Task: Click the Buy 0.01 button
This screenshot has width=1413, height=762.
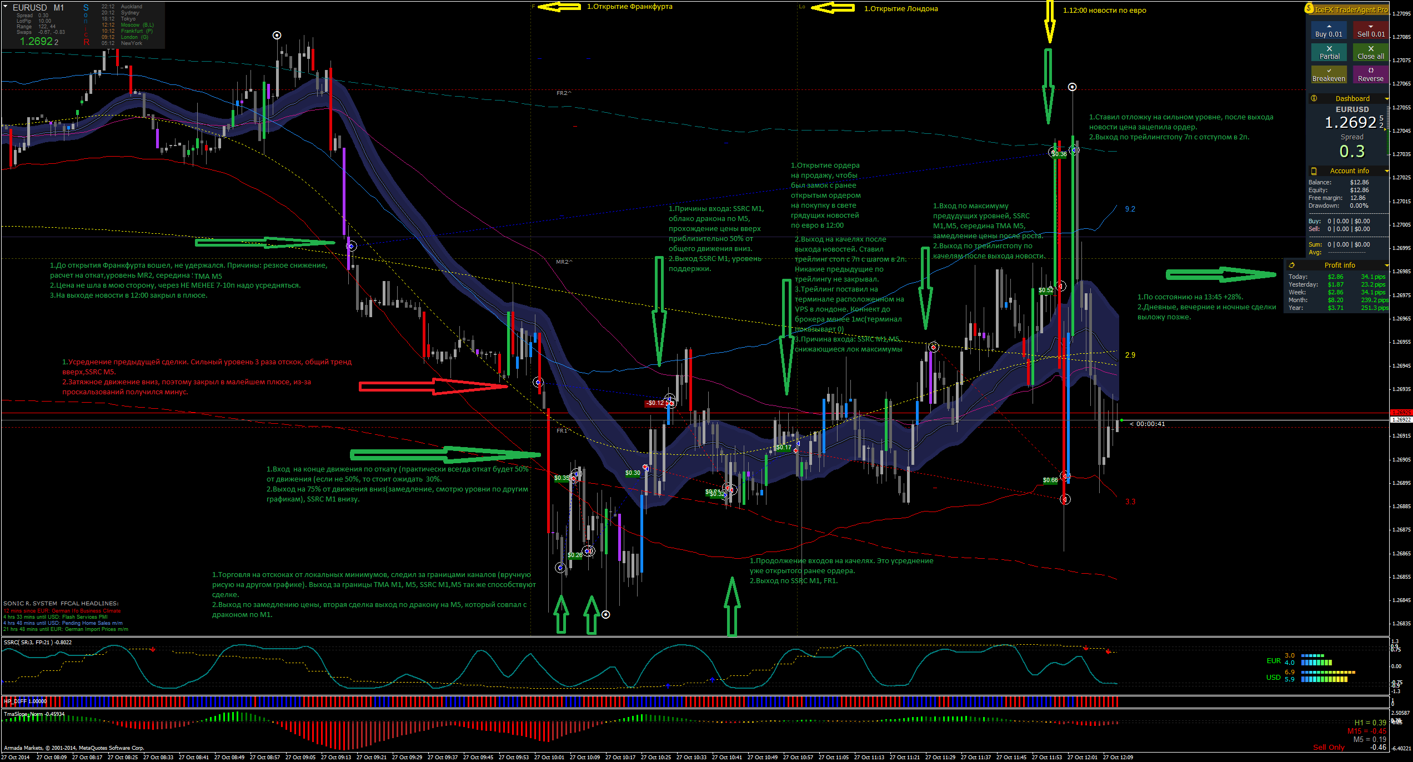Action: pyautogui.click(x=1329, y=31)
